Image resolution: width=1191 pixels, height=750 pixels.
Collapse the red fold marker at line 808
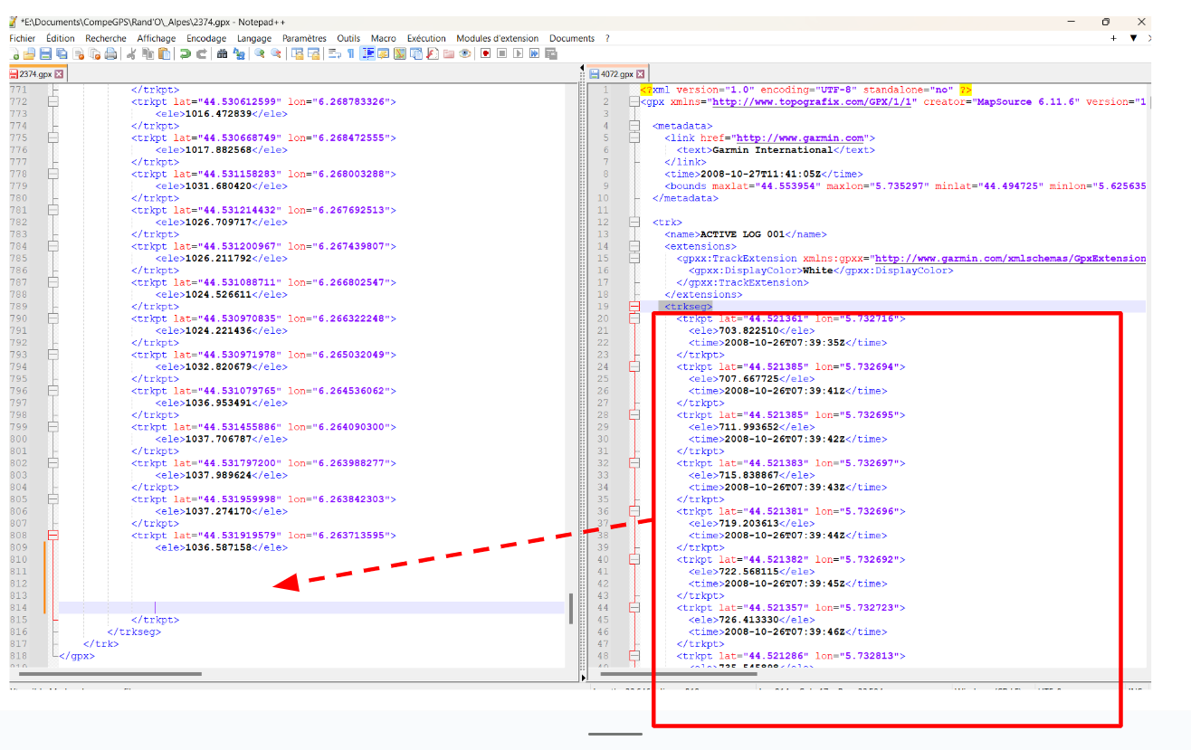(x=52, y=536)
